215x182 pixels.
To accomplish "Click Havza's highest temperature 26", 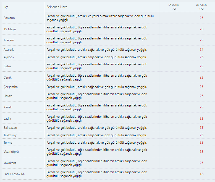I will click(201, 96).
